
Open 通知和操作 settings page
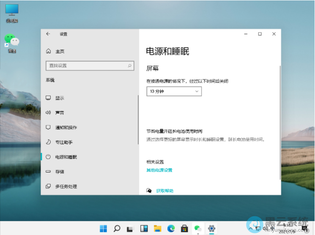[66, 128]
